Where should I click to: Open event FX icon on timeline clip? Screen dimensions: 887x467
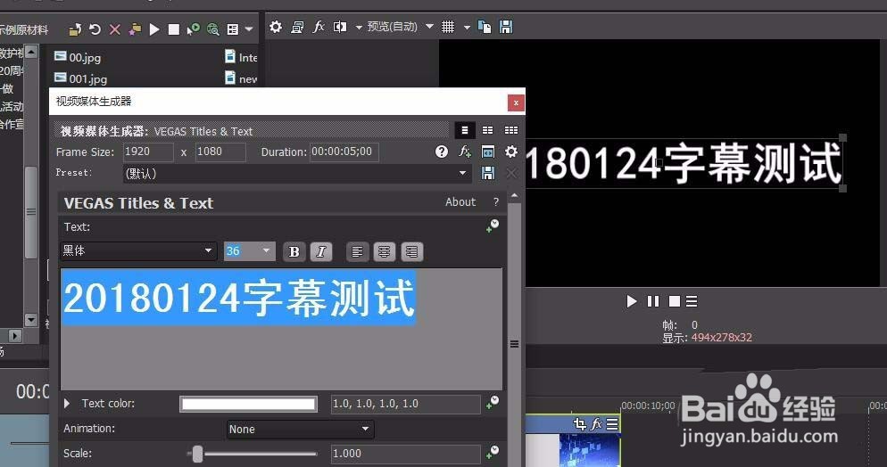pos(596,423)
